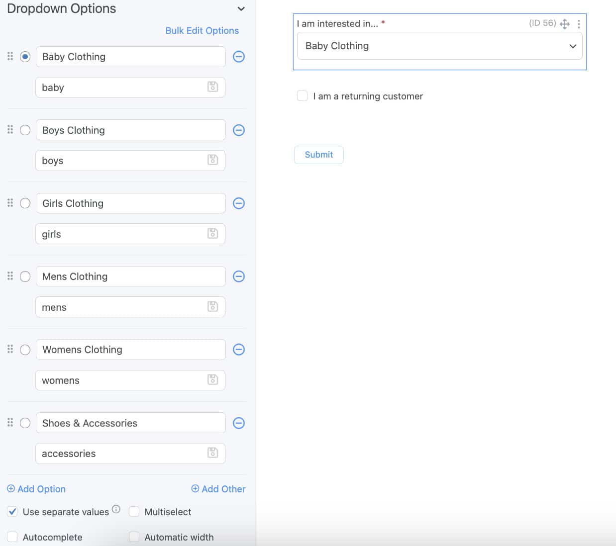Check I am a returning customer
This screenshot has width=616, height=546.
point(302,95)
